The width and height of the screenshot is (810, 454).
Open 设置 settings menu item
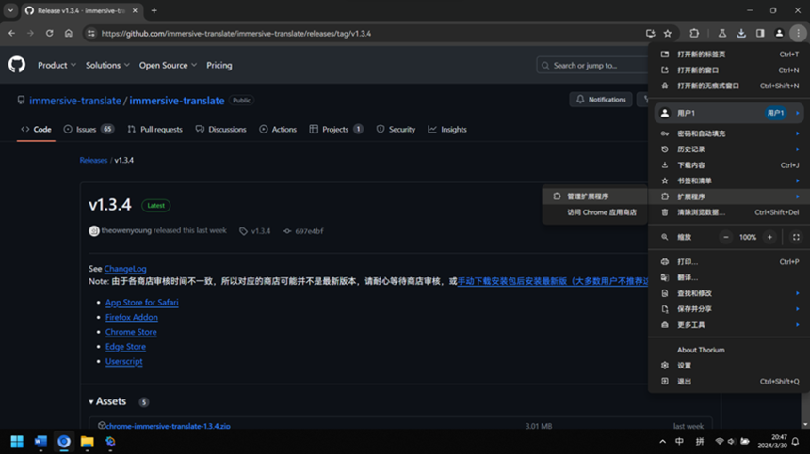coord(728,366)
